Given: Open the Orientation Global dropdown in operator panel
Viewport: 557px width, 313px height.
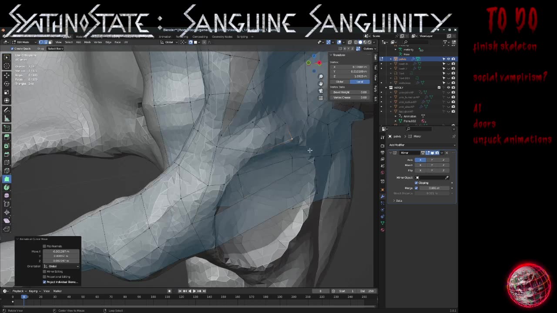Looking at the screenshot, I should pyautogui.click(x=61, y=266).
